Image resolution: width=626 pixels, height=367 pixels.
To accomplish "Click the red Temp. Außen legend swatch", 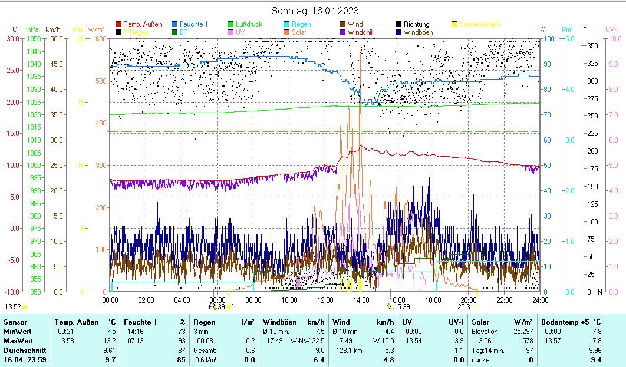I will (118, 24).
